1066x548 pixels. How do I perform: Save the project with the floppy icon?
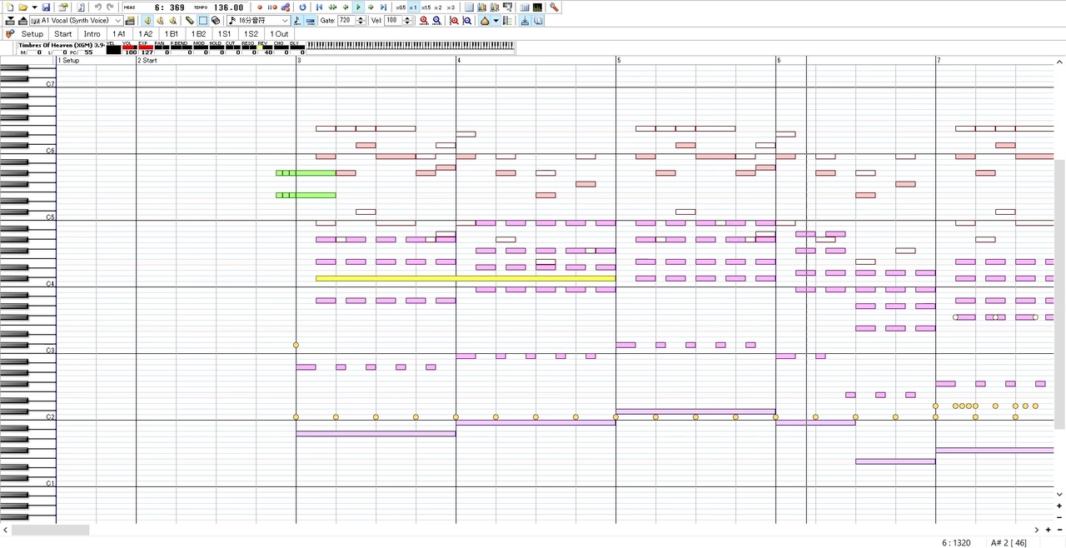pyautogui.click(x=46, y=7)
